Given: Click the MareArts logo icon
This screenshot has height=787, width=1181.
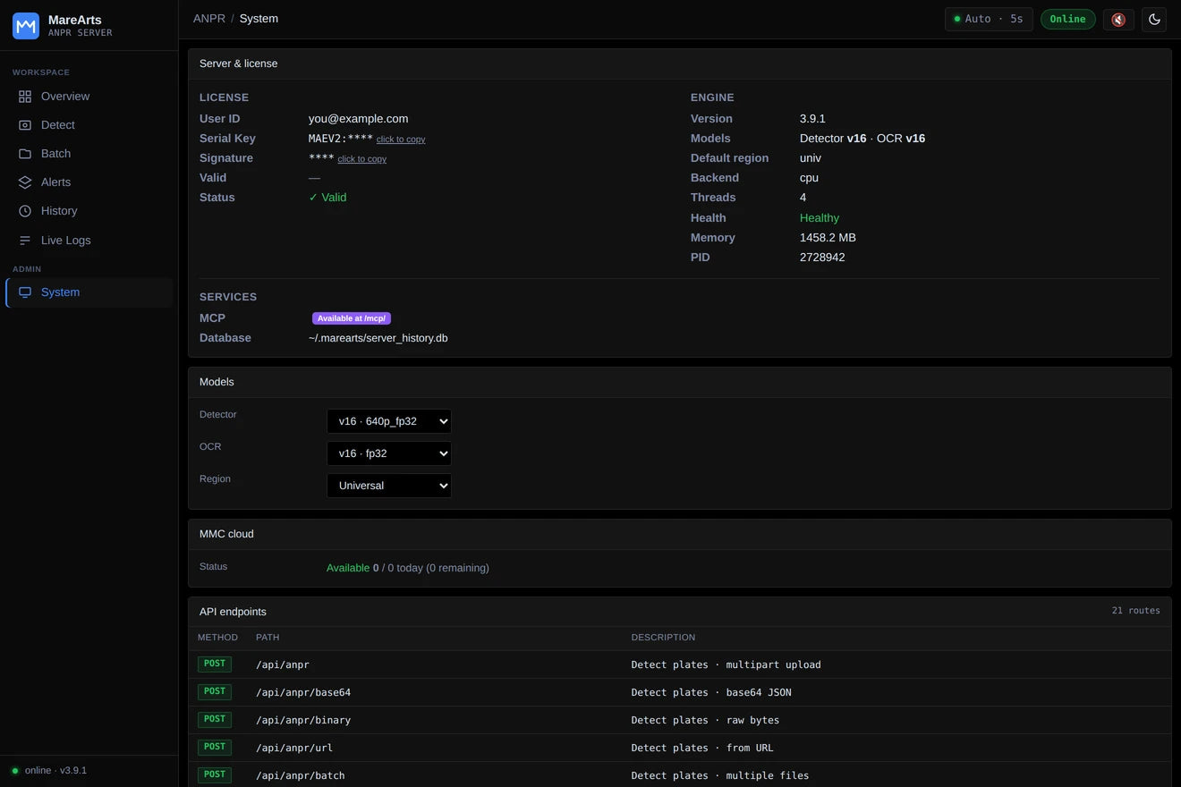Looking at the screenshot, I should 26,26.
